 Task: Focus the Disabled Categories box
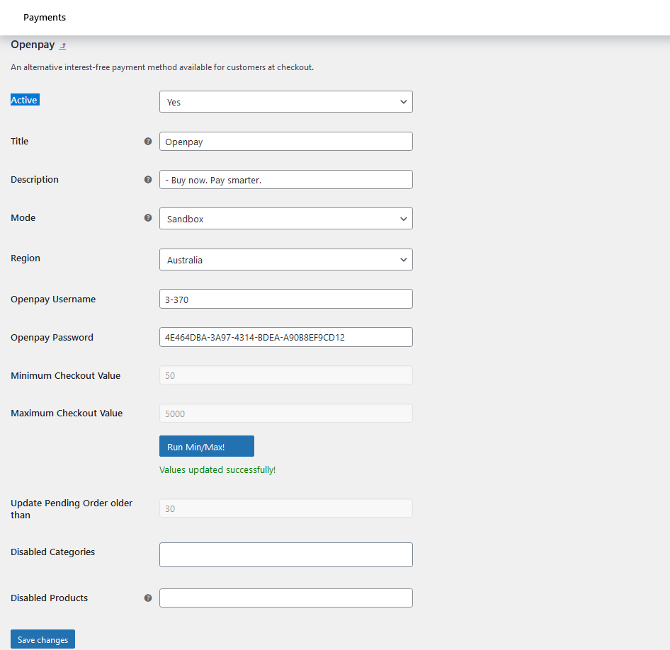285,555
